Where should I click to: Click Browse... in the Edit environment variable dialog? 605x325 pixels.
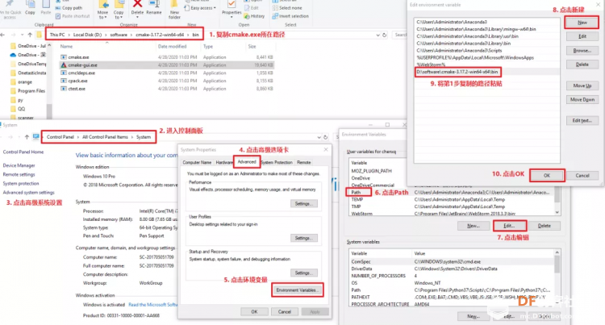(x=582, y=51)
